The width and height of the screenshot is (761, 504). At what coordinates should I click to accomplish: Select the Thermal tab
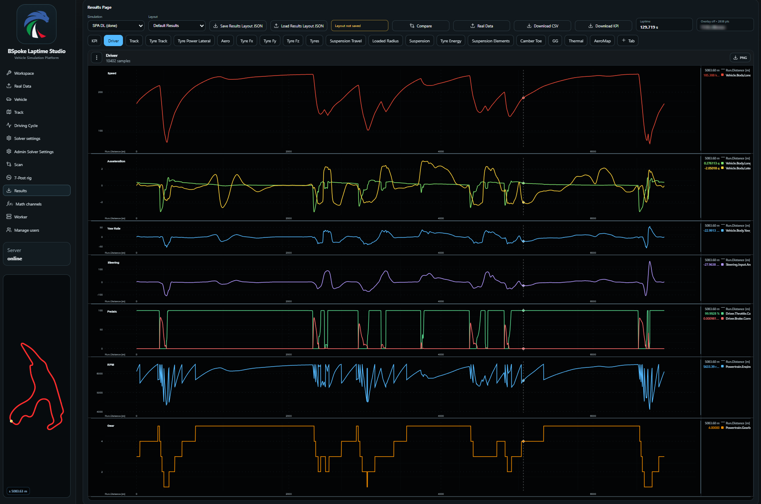tap(576, 41)
